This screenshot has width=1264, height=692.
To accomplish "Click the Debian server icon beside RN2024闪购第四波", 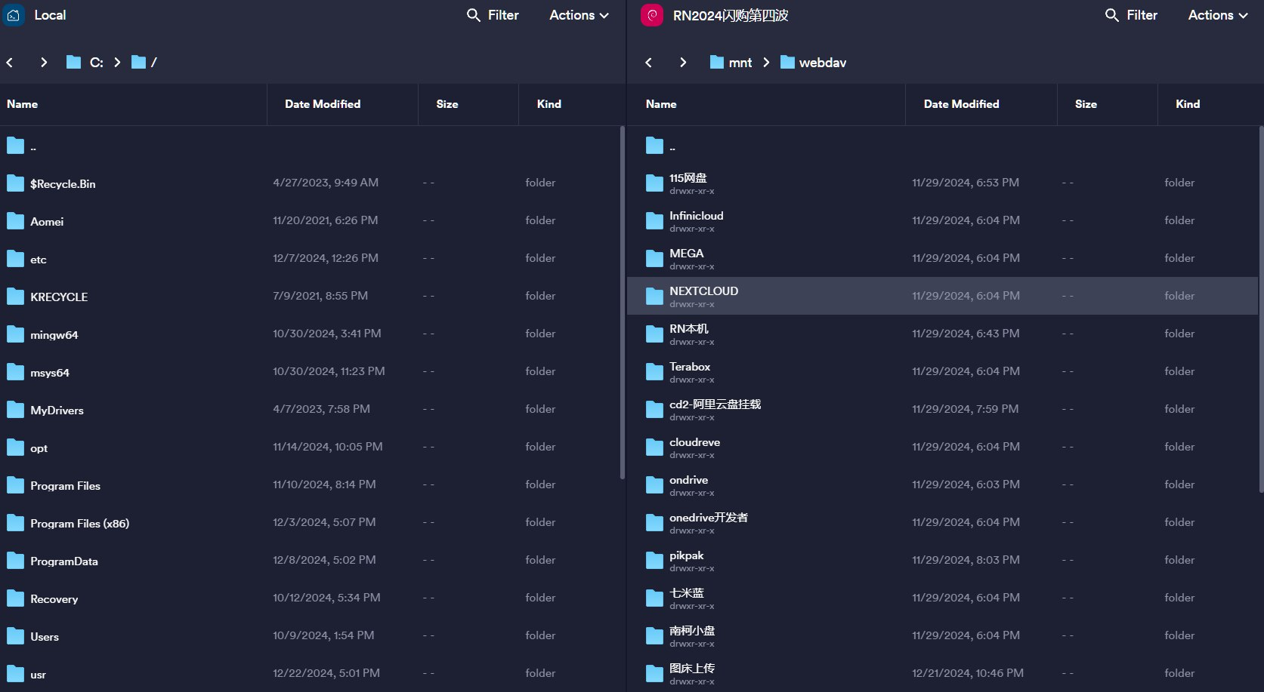I will [x=652, y=15].
